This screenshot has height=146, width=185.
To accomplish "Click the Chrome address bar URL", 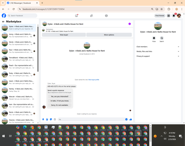I will tap(43, 9).
